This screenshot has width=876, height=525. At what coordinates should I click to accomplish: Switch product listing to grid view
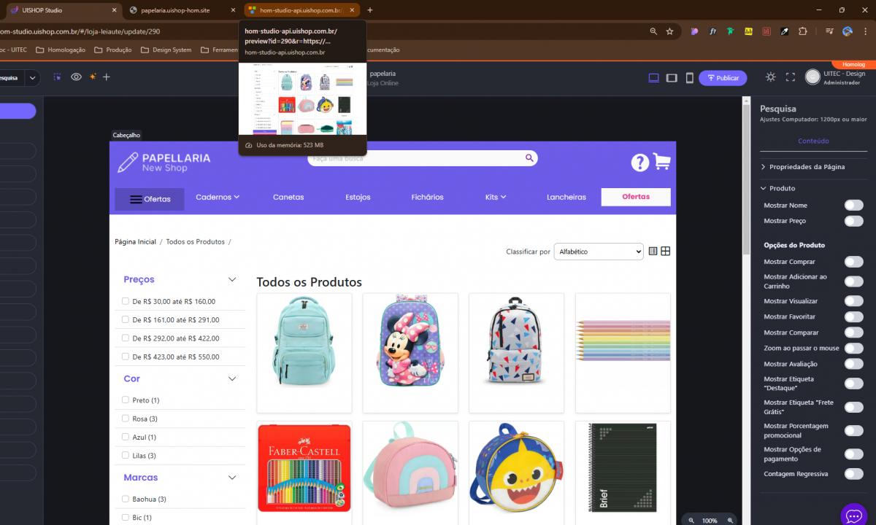pos(665,252)
